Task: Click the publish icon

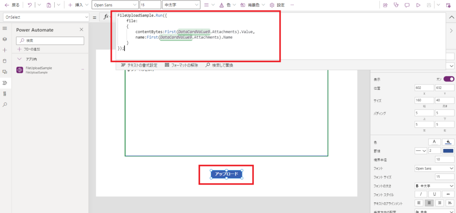Action: point(448,5)
